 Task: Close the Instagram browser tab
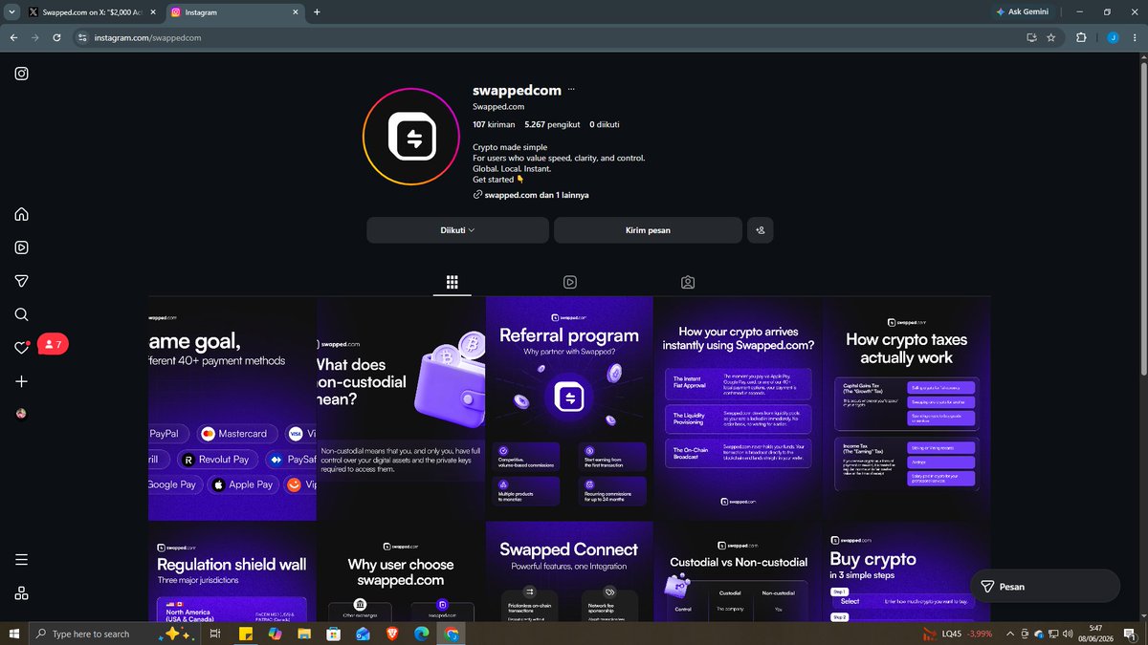click(295, 12)
